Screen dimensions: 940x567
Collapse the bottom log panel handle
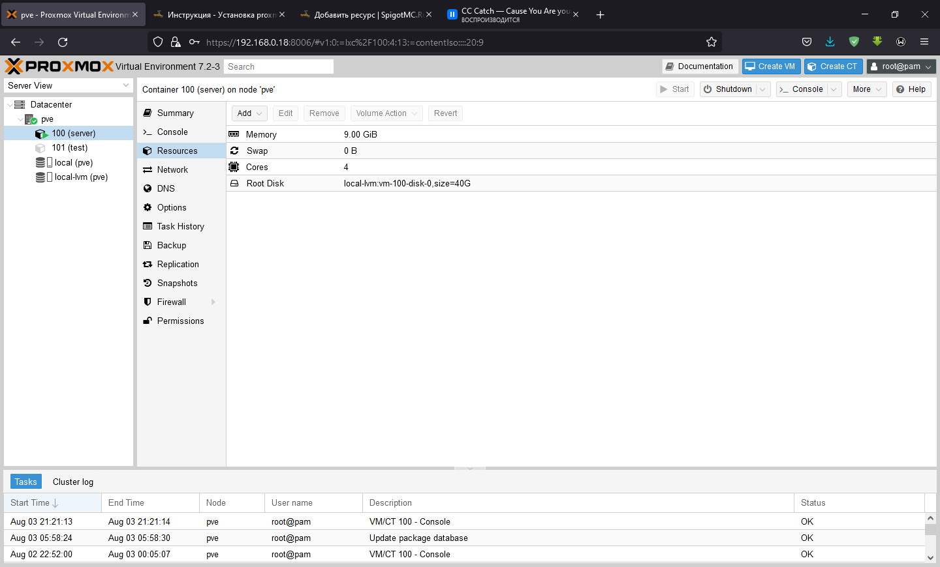pyautogui.click(x=470, y=468)
